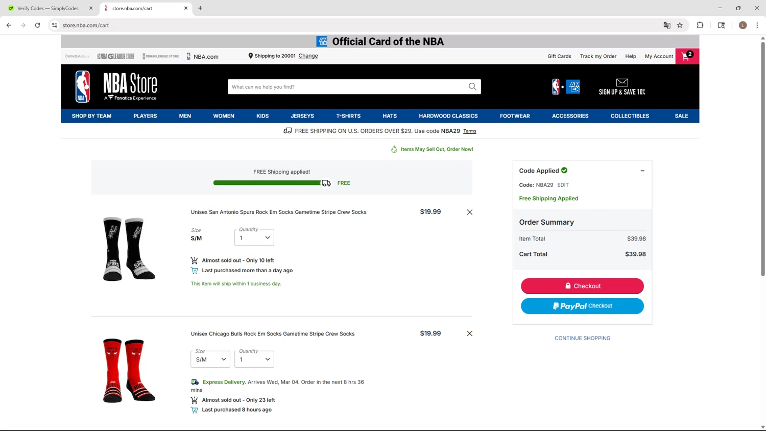View site information icon in the address bar
This screenshot has height=431, width=766.
point(55,25)
